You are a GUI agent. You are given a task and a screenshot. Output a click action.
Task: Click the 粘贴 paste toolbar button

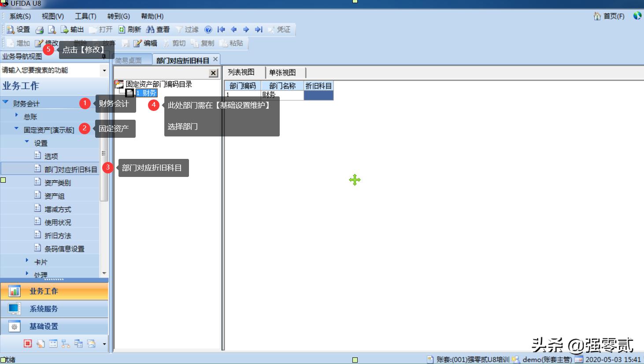231,43
